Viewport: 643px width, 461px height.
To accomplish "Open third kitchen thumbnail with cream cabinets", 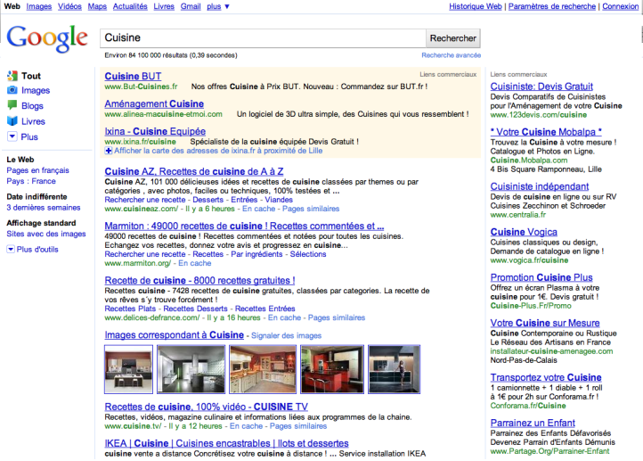I will click(x=263, y=369).
